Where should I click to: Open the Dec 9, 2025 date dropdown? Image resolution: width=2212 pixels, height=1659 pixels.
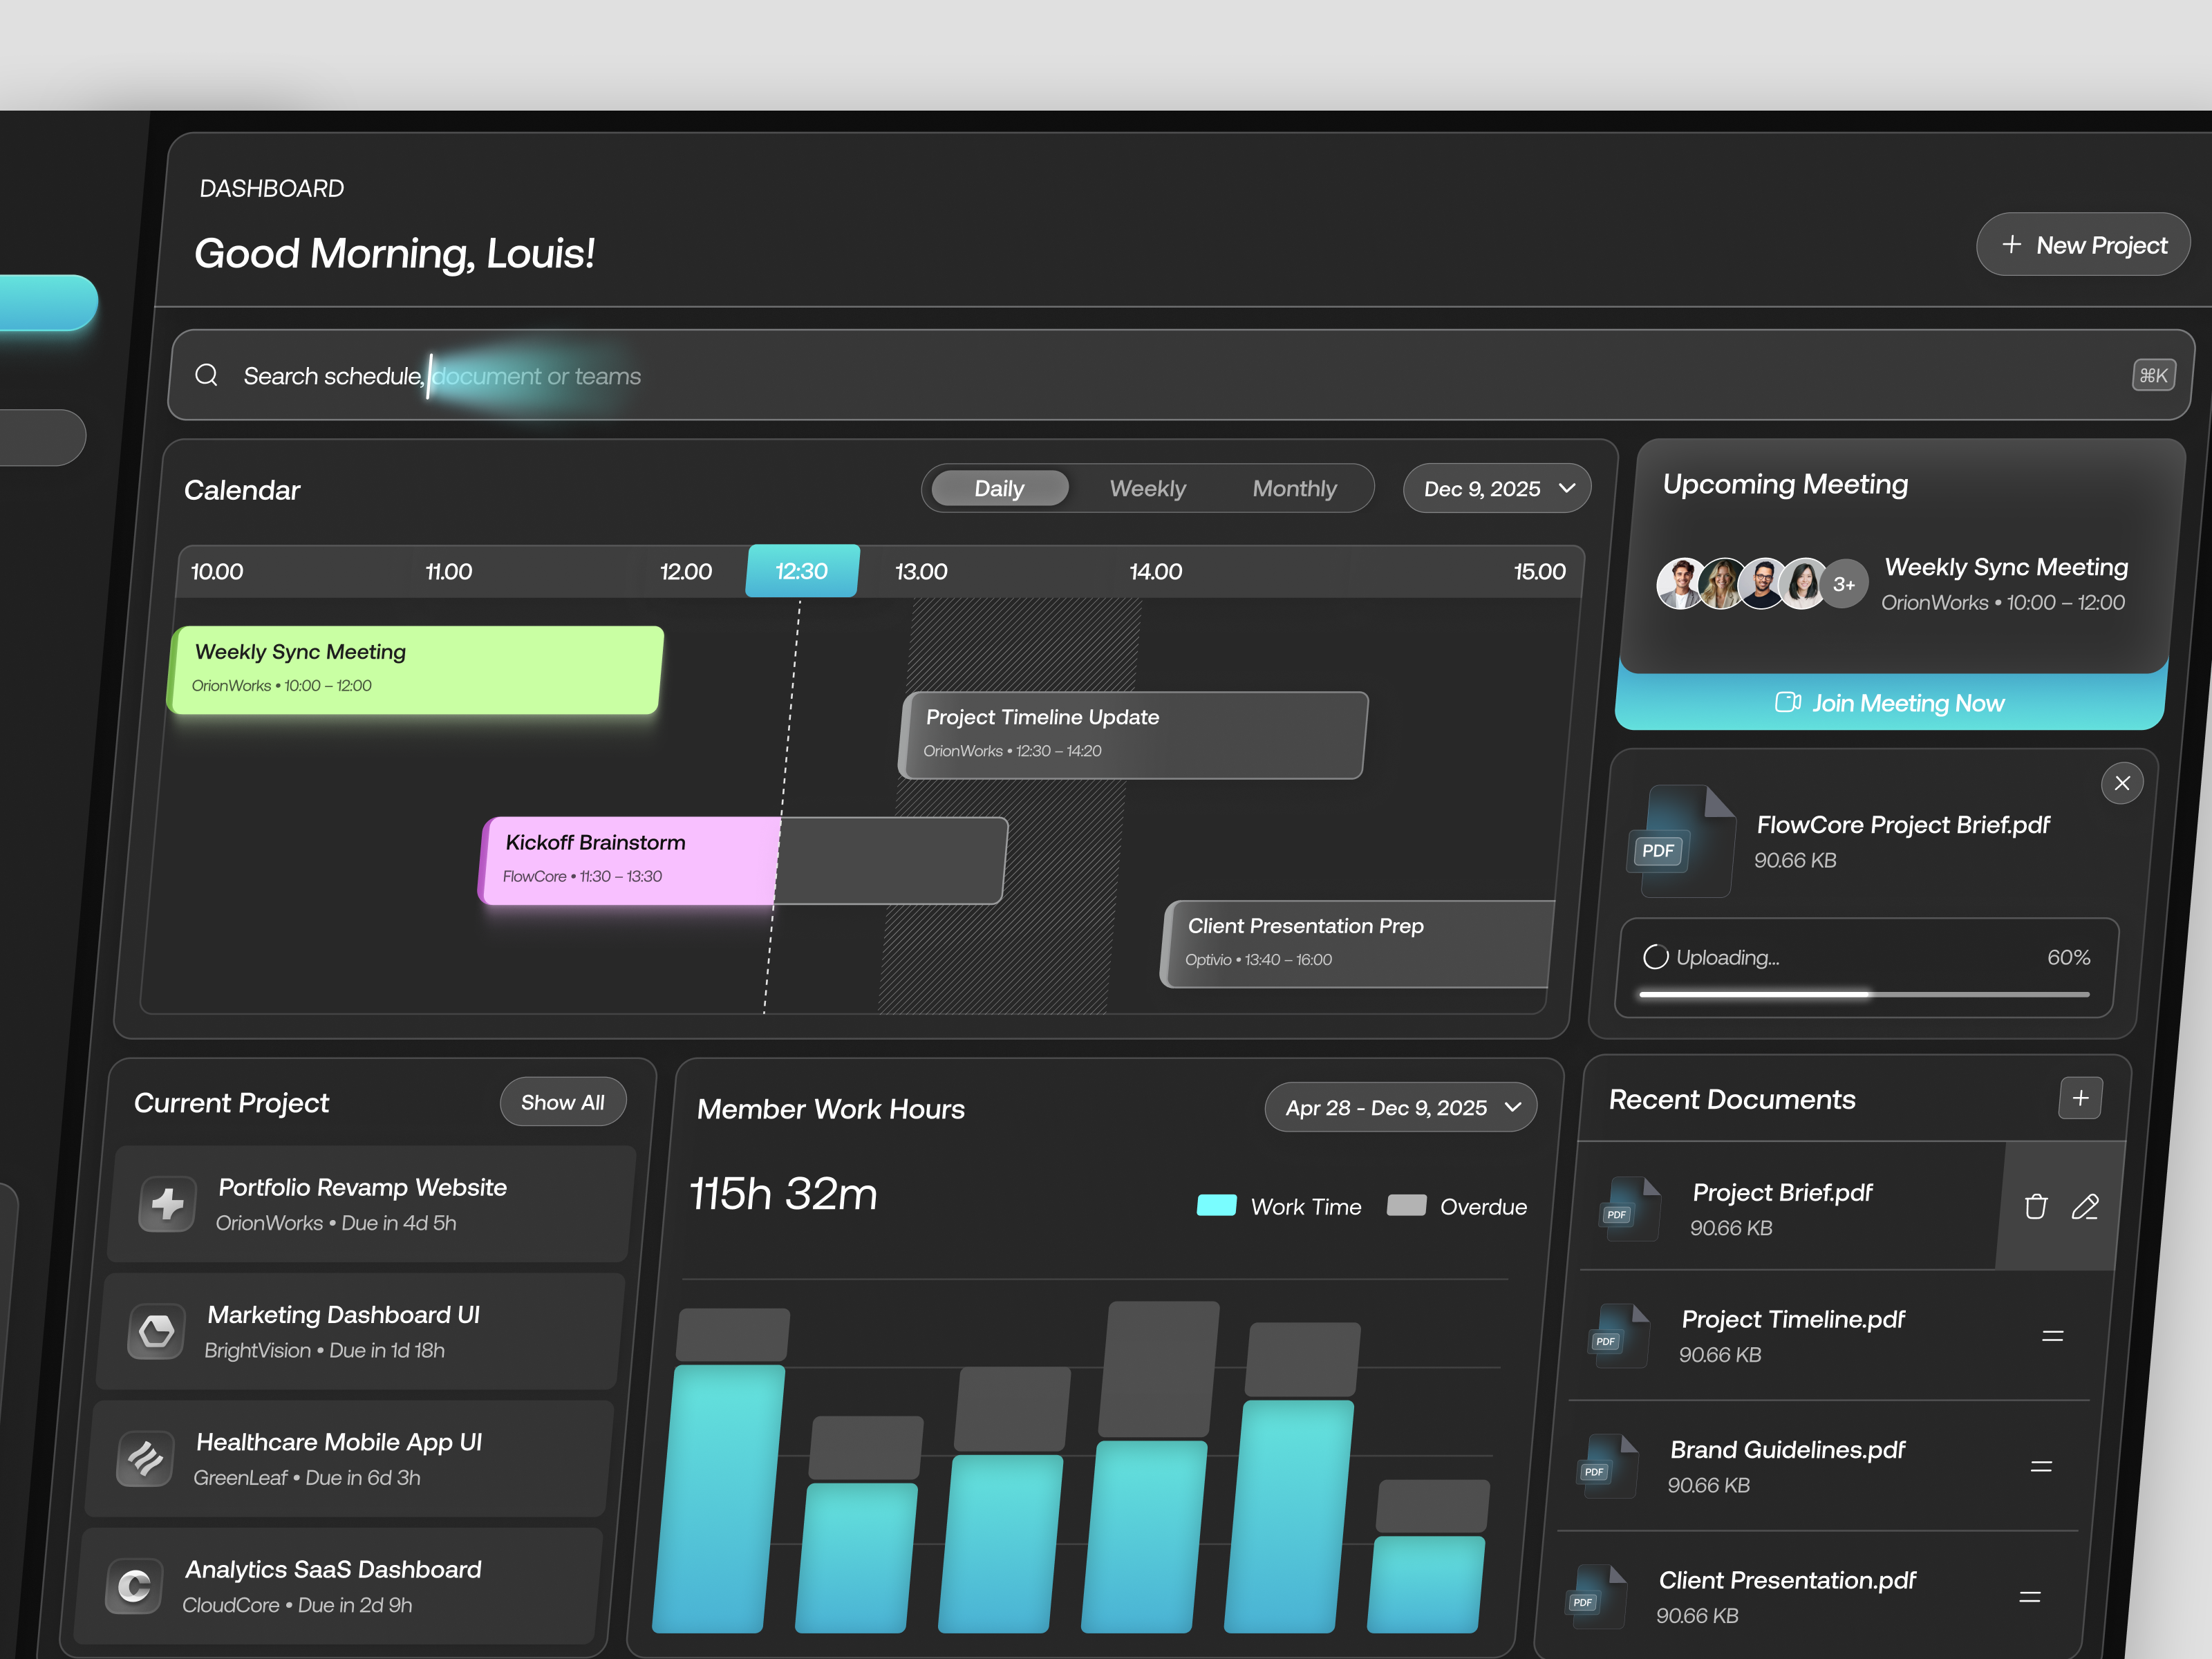(1496, 488)
